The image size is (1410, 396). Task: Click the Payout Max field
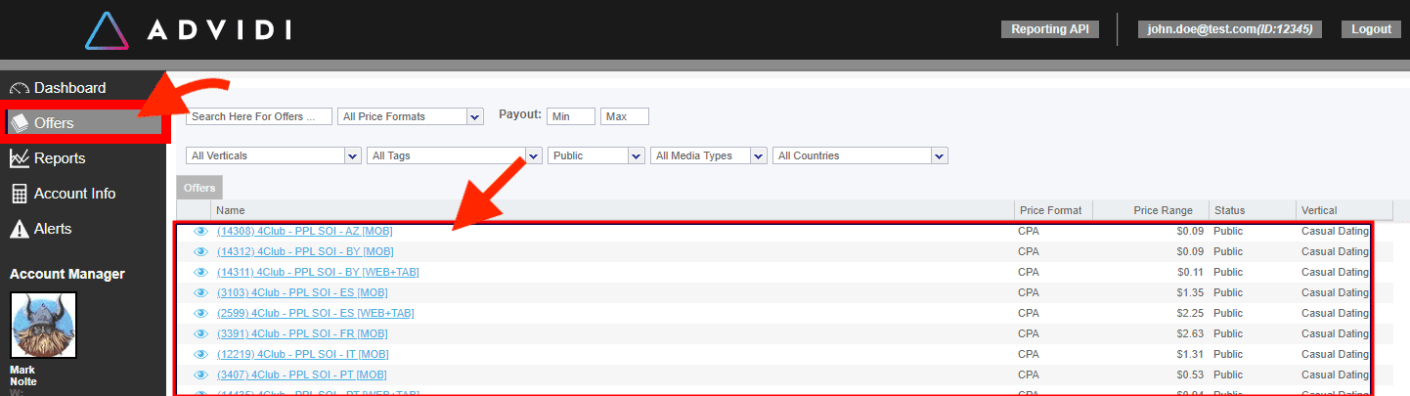625,116
